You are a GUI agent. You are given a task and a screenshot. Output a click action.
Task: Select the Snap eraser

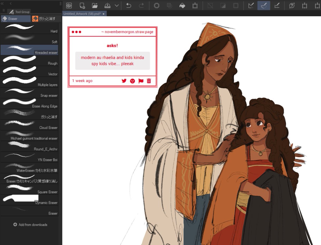(x=29, y=92)
